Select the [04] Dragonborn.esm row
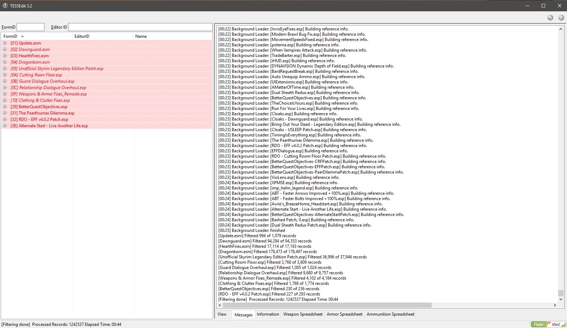 (107, 62)
